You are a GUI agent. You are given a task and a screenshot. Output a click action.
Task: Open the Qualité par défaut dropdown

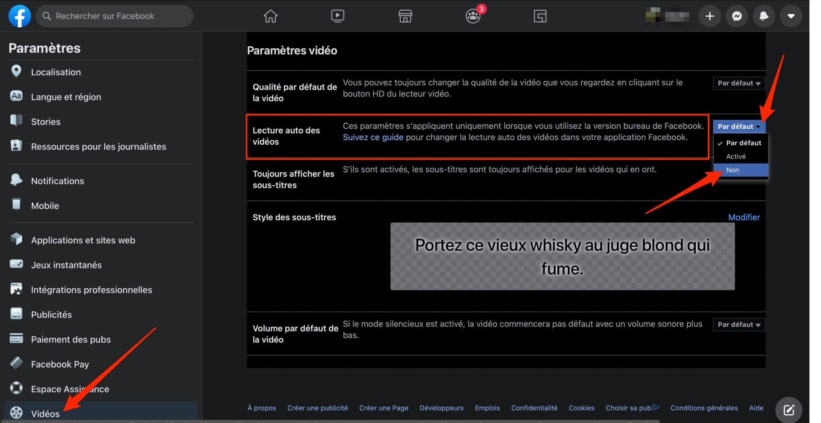point(739,83)
